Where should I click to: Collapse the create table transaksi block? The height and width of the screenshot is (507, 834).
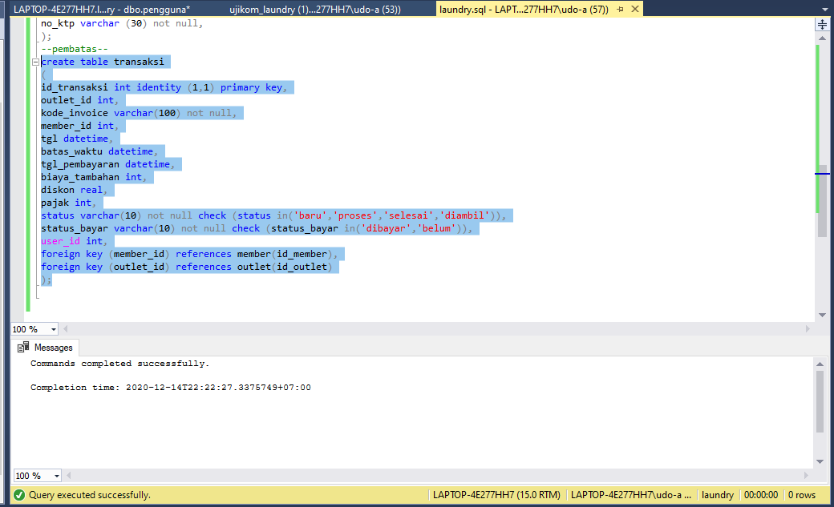35,62
